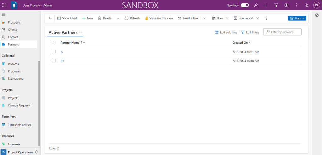Open the settings gear icon

(x=286, y=5)
